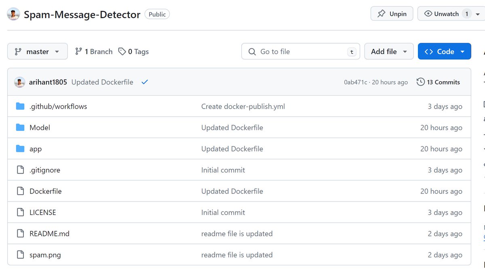Viewport: 485px width, 269px height.
Task: Click the file icon for spam.png
Action: pyautogui.click(x=20, y=255)
